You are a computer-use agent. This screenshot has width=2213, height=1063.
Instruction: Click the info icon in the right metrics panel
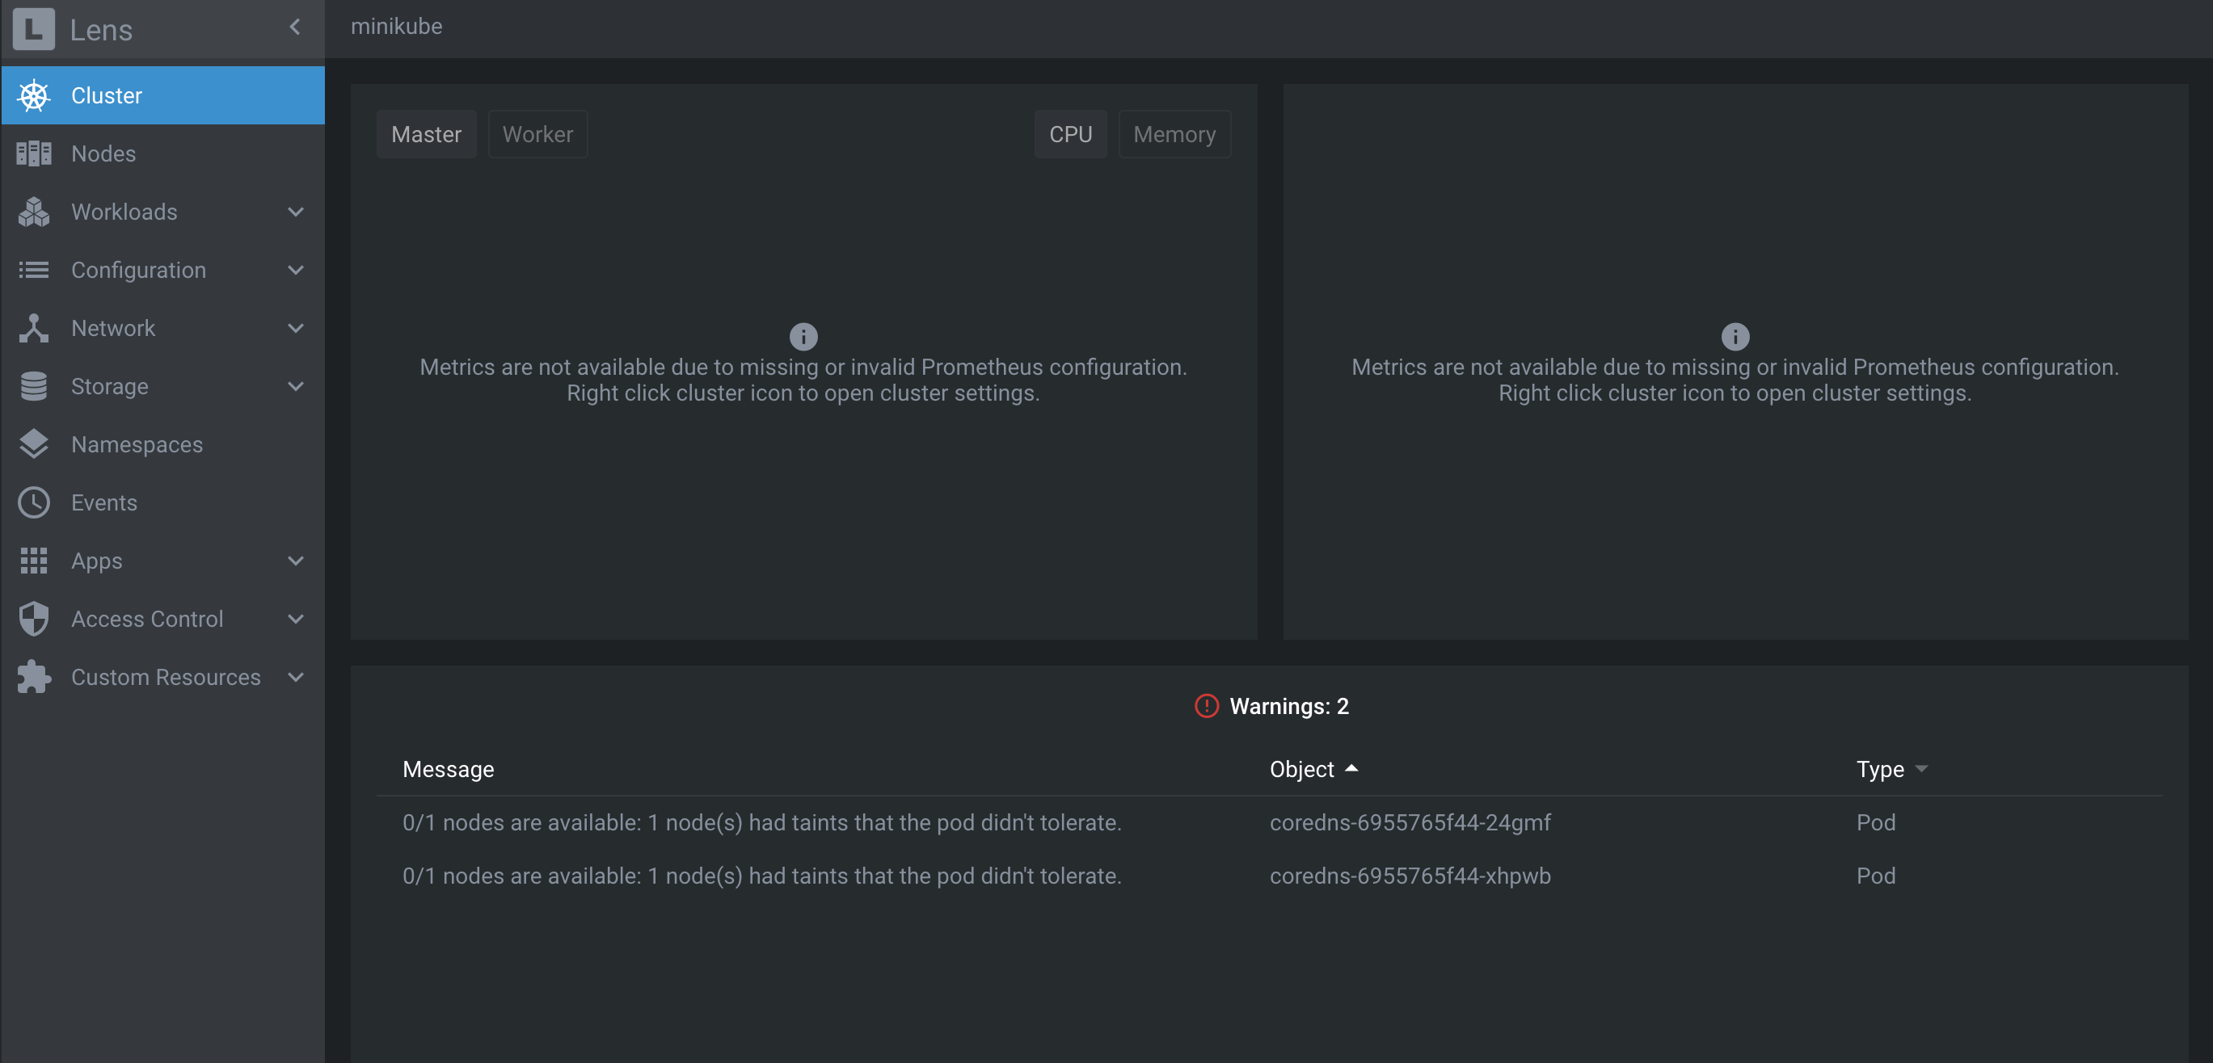coord(1735,336)
